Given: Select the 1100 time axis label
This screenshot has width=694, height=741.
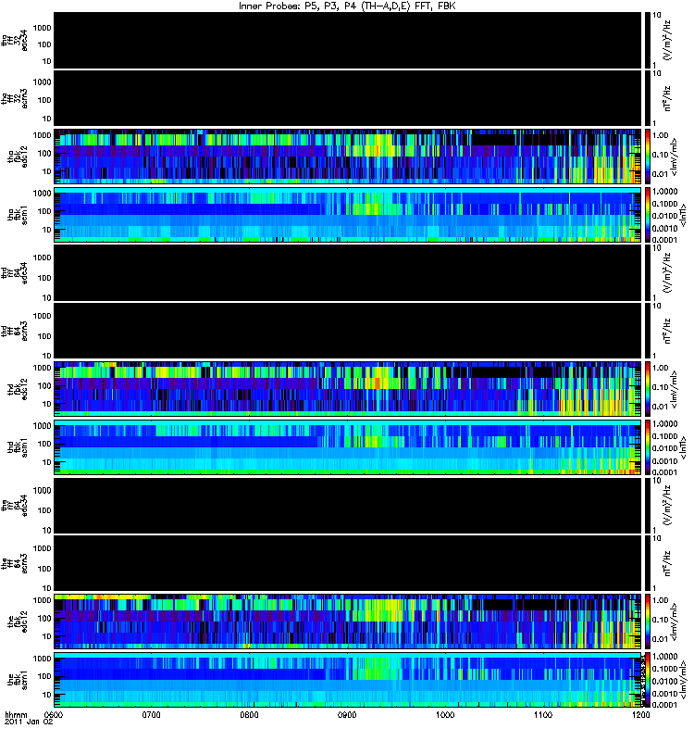Looking at the screenshot, I should [x=543, y=714].
